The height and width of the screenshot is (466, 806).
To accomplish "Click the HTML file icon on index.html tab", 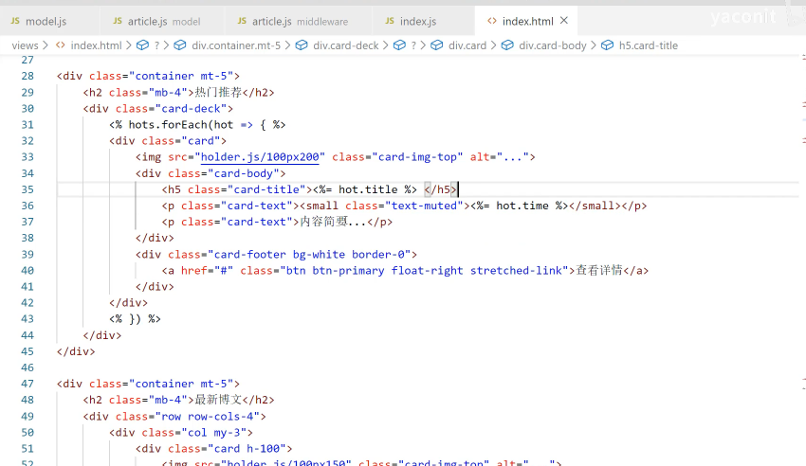I will click(492, 21).
